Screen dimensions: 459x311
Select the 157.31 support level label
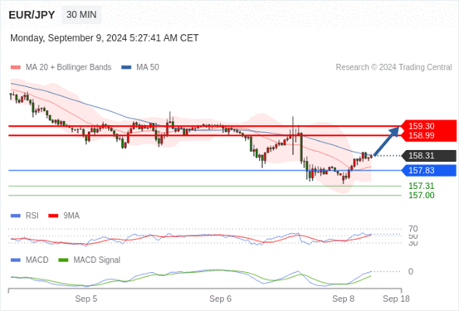tap(422, 186)
